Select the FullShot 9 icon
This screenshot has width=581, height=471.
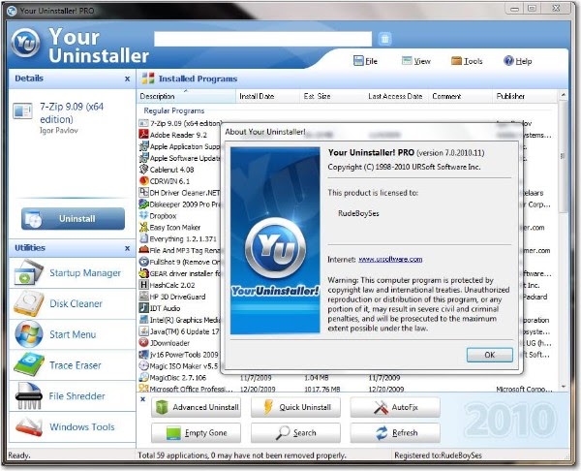143,262
